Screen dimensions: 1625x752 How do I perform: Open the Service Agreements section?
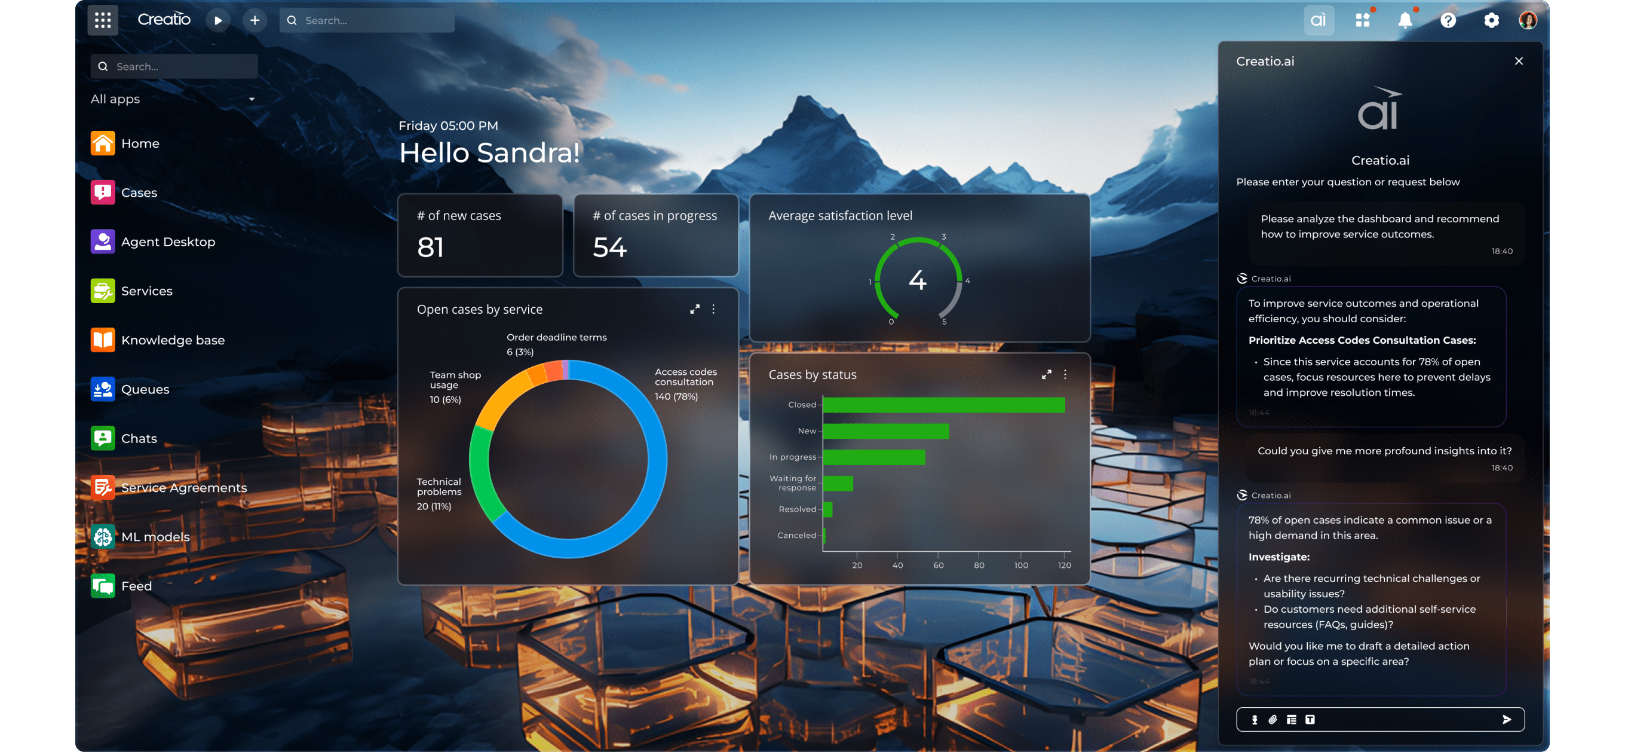(x=103, y=487)
